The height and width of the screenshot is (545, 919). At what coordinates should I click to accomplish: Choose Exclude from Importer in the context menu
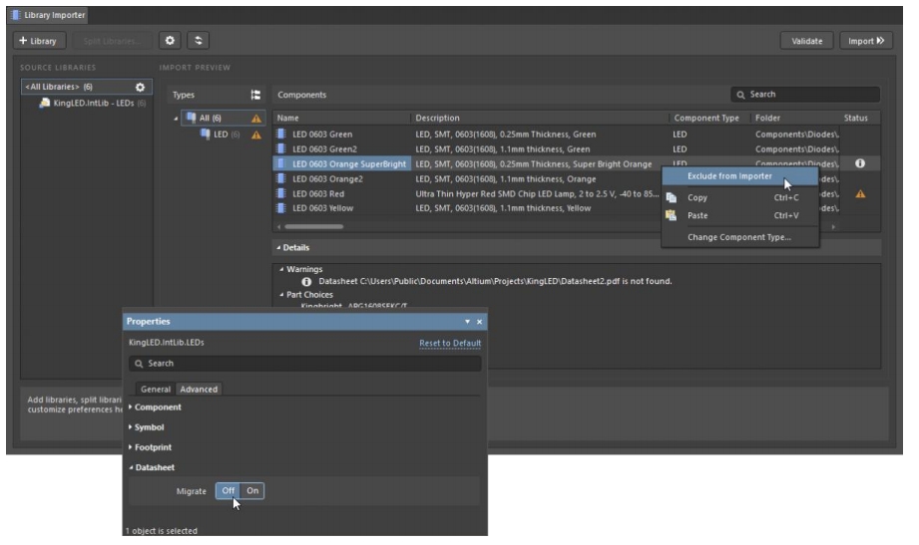(x=739, y=175)
